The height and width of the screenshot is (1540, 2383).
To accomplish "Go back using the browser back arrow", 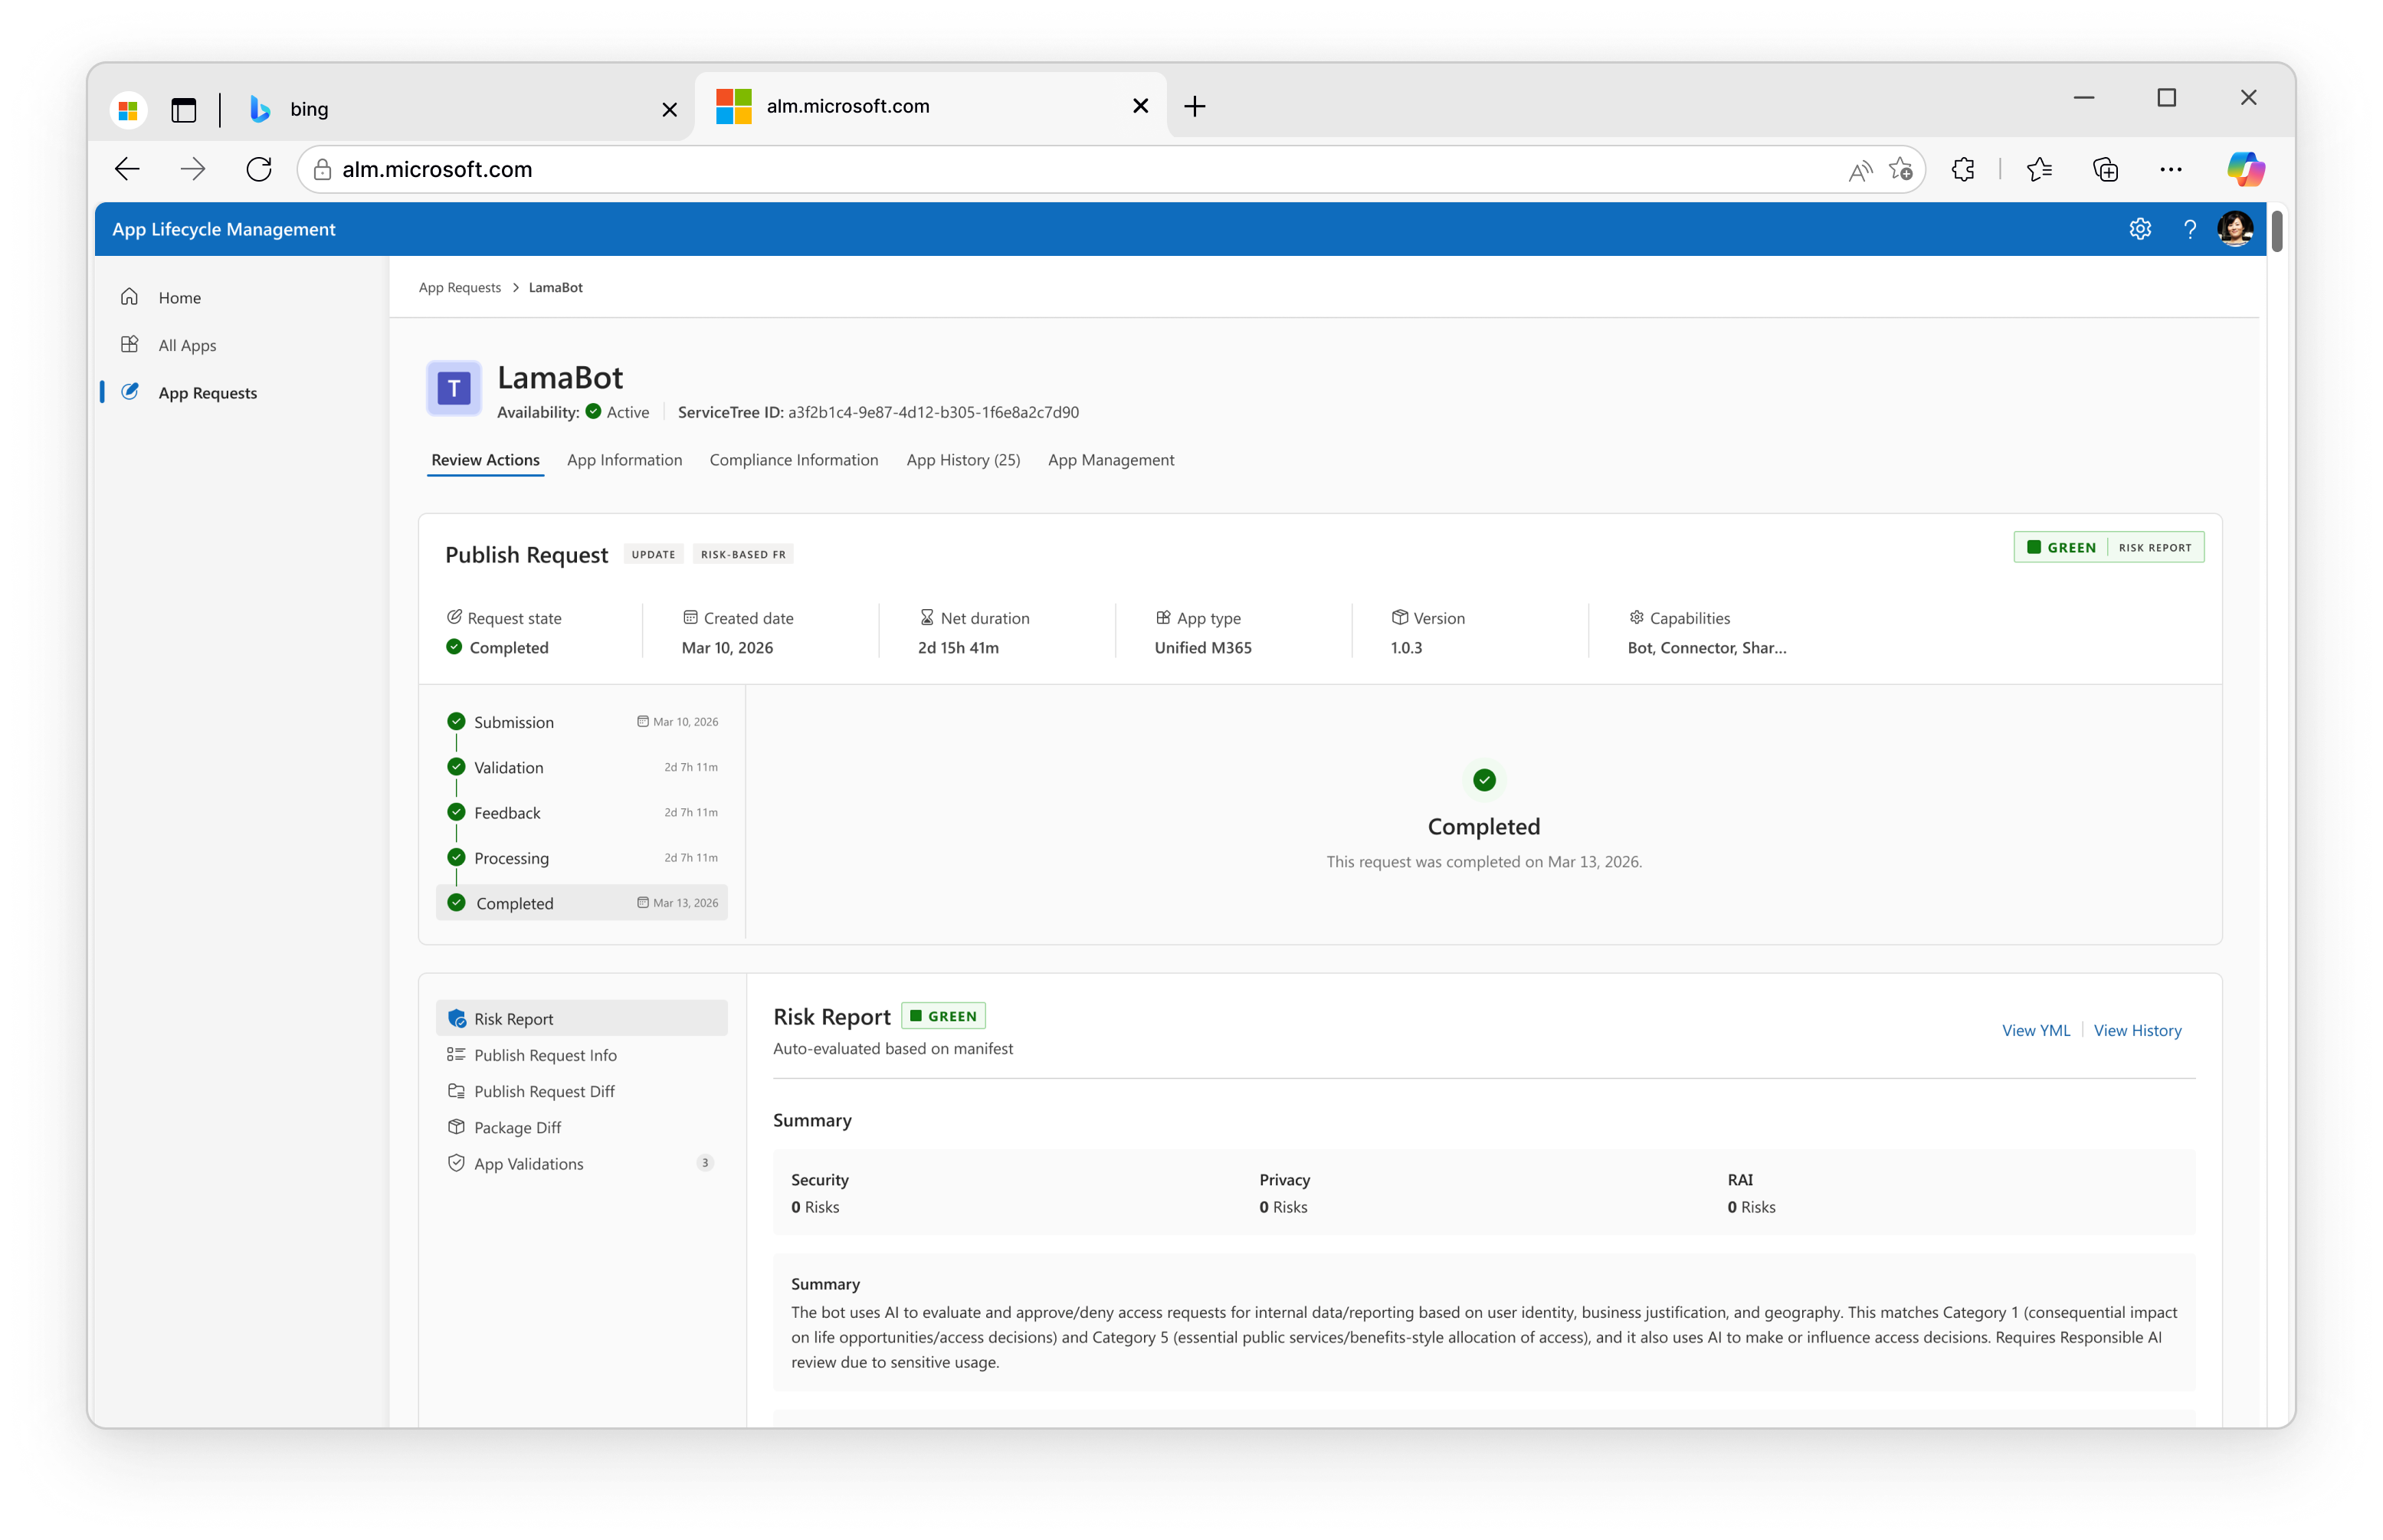I will click(x=127, y=169).
